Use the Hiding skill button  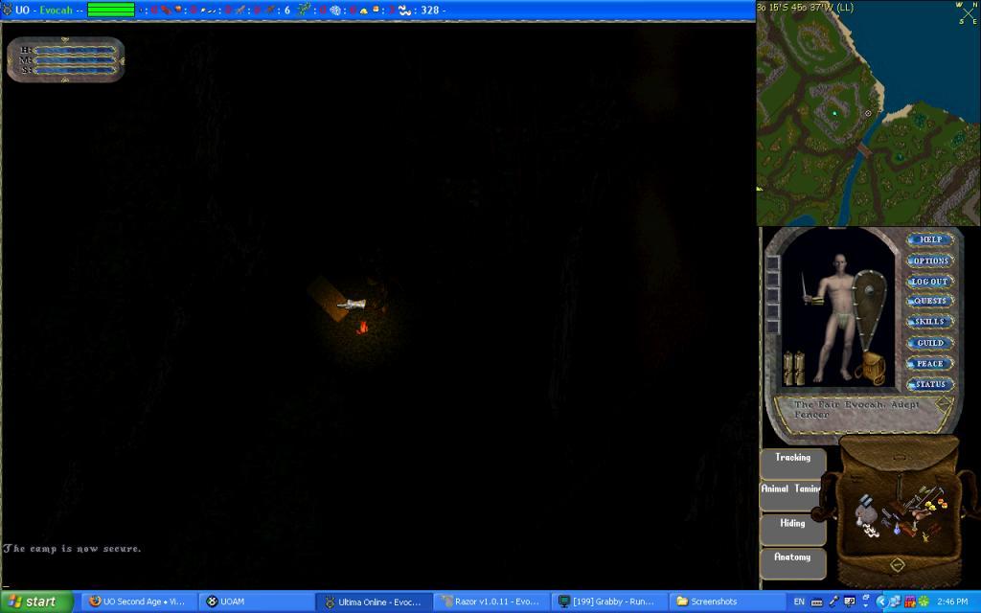click(792, 524)
